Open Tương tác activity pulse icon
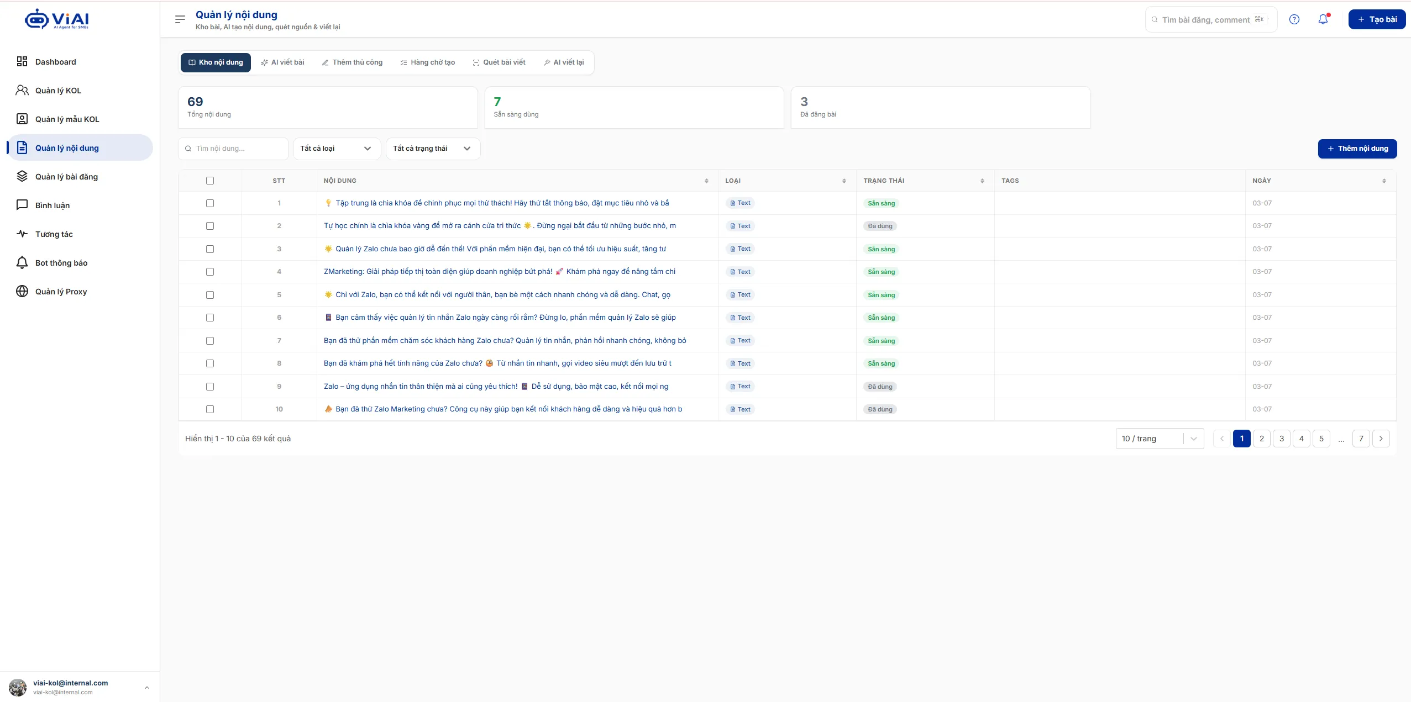 coord(22,234)
